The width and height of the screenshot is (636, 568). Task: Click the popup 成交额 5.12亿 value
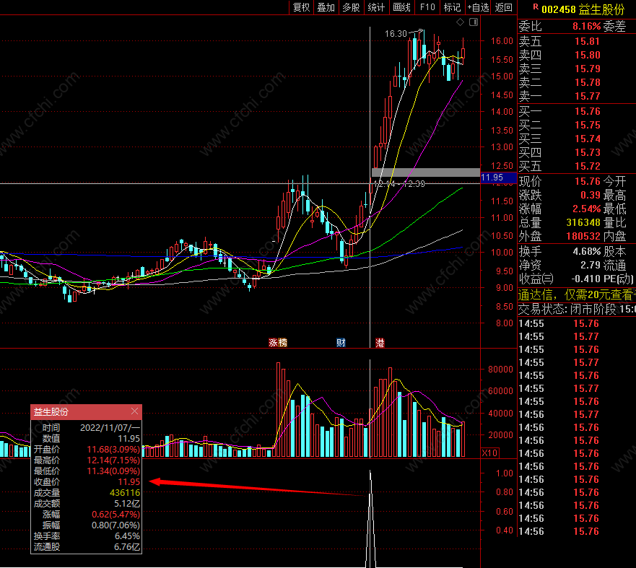(x=127, y=504)
